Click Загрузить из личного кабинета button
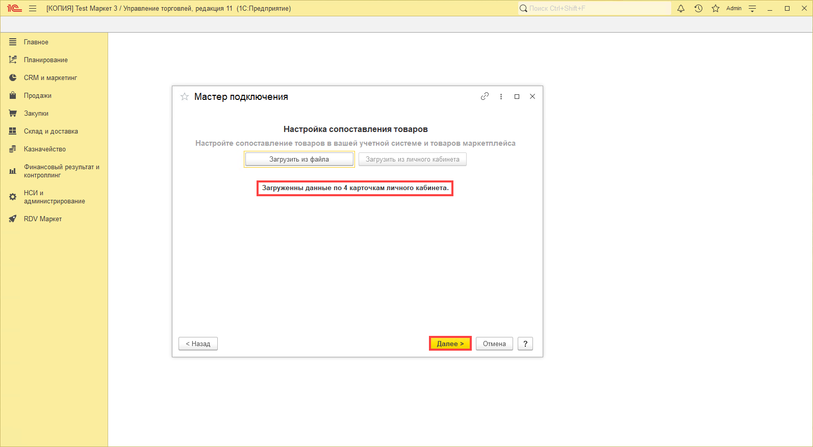 (x=413, y=159)
